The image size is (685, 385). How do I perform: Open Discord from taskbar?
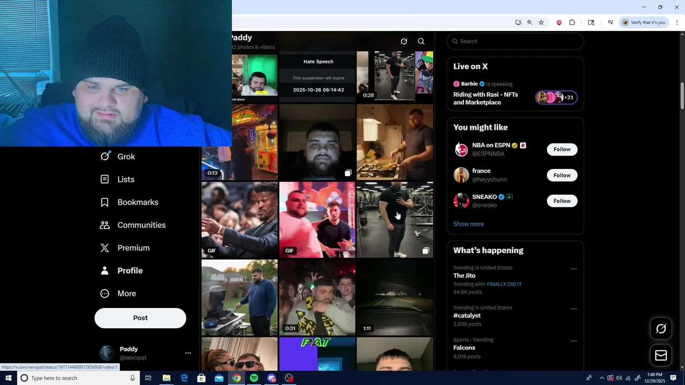coord(271,378)
